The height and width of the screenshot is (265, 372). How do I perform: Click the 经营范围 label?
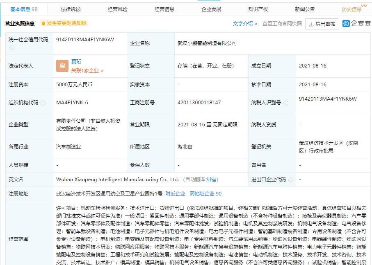coord(18,239)
